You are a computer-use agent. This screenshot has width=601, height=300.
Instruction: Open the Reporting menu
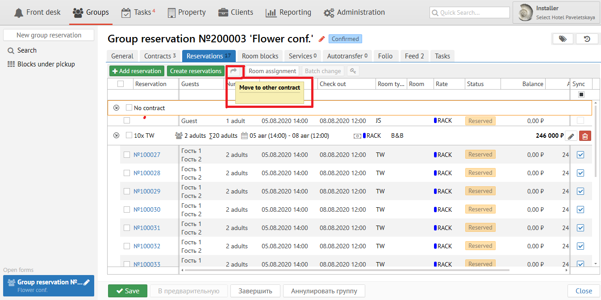288,12
